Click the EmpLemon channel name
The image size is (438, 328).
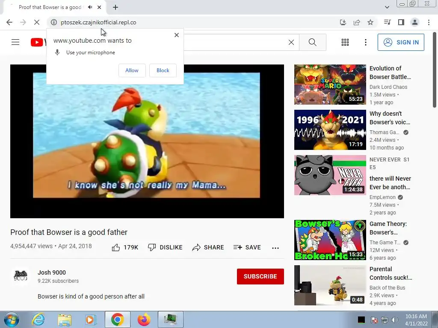click(x=382, y=197)
